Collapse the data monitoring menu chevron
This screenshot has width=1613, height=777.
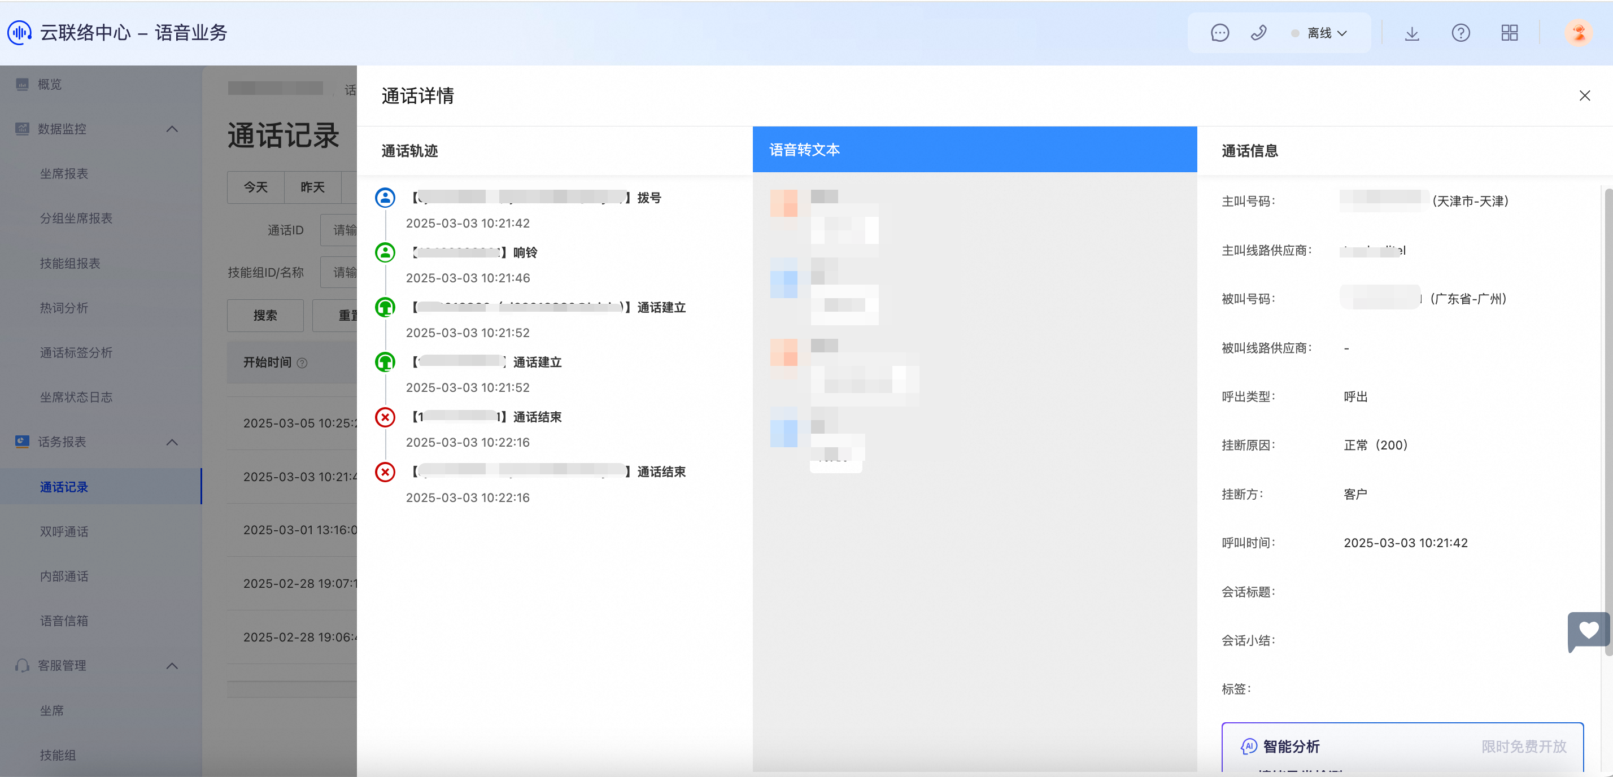point(172,129)
